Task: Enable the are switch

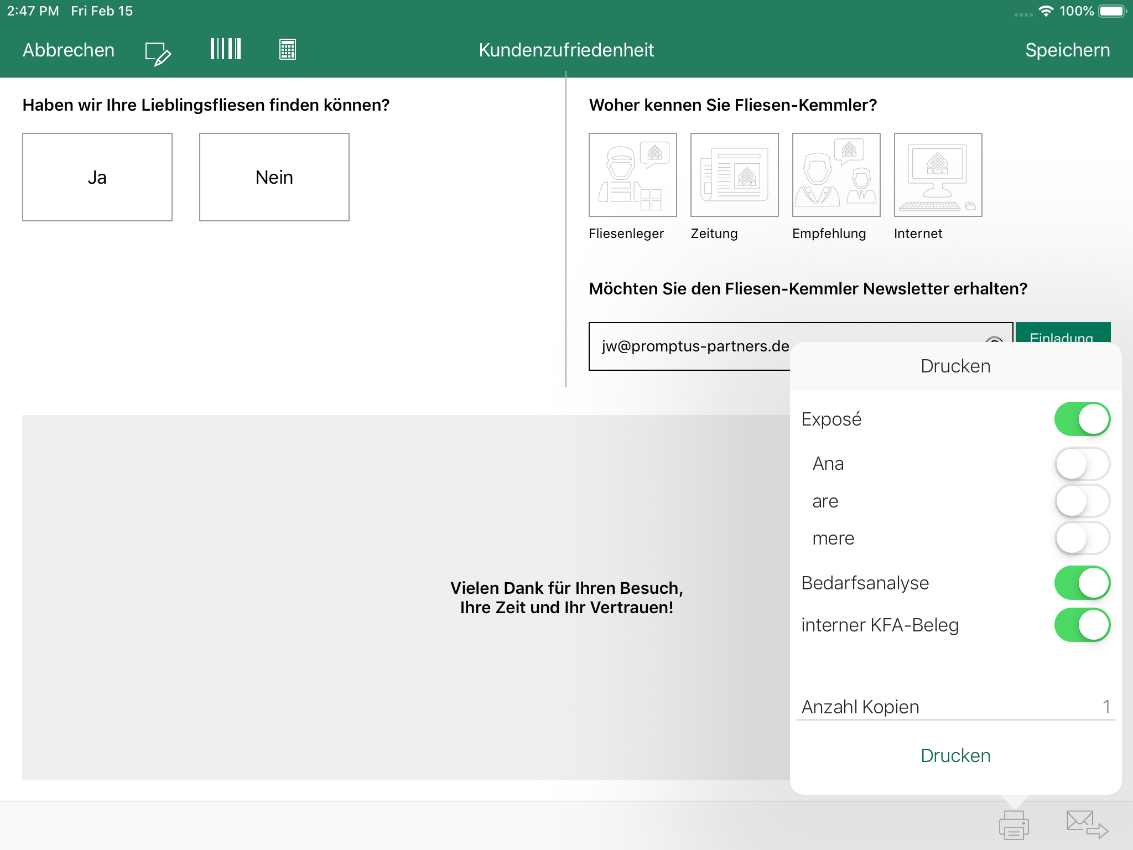Action: [x=1082, y=501]
